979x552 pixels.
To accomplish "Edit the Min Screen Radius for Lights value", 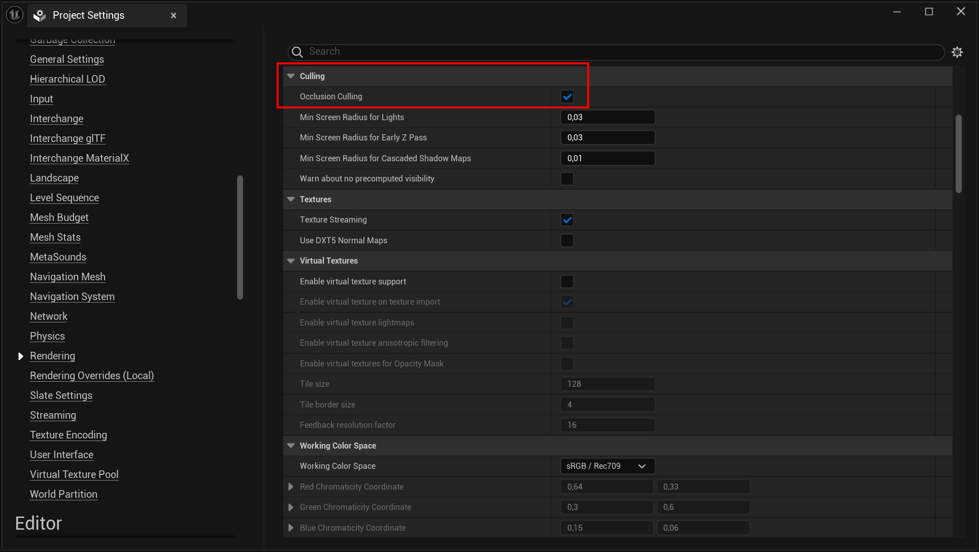I will coord(607,117).
